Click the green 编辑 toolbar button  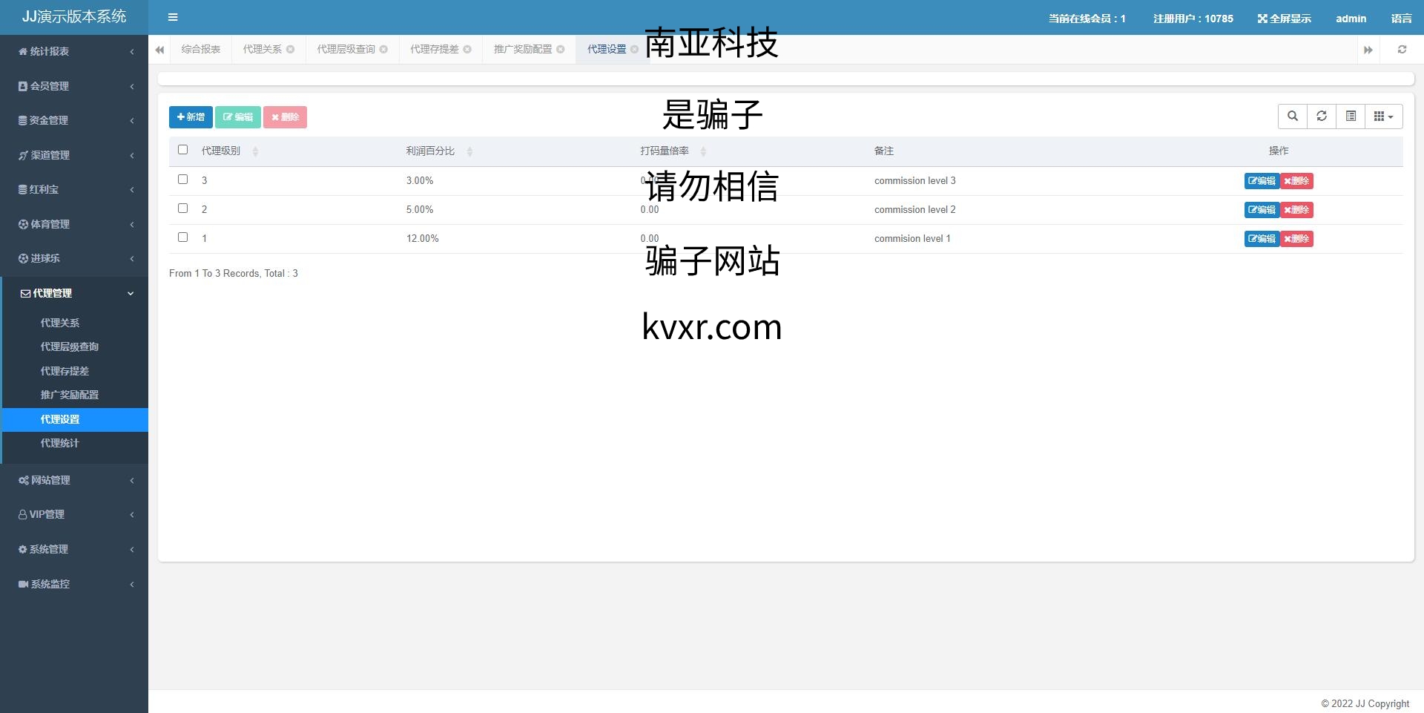[238, 117]
